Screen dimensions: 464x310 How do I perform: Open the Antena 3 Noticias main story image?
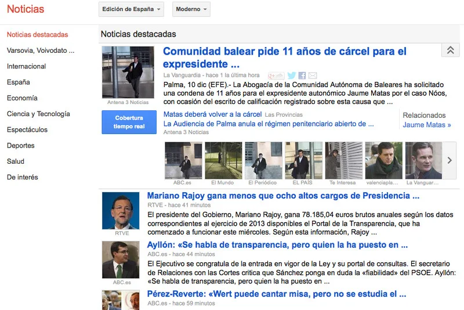(128, 72)
